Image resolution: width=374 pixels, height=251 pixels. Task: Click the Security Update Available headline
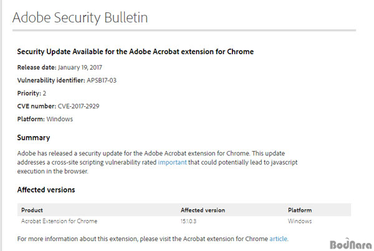coord(135,52)
